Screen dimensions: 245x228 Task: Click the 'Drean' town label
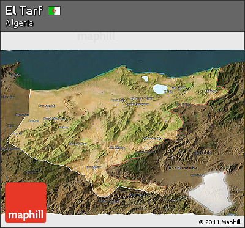tap(10, 125)
